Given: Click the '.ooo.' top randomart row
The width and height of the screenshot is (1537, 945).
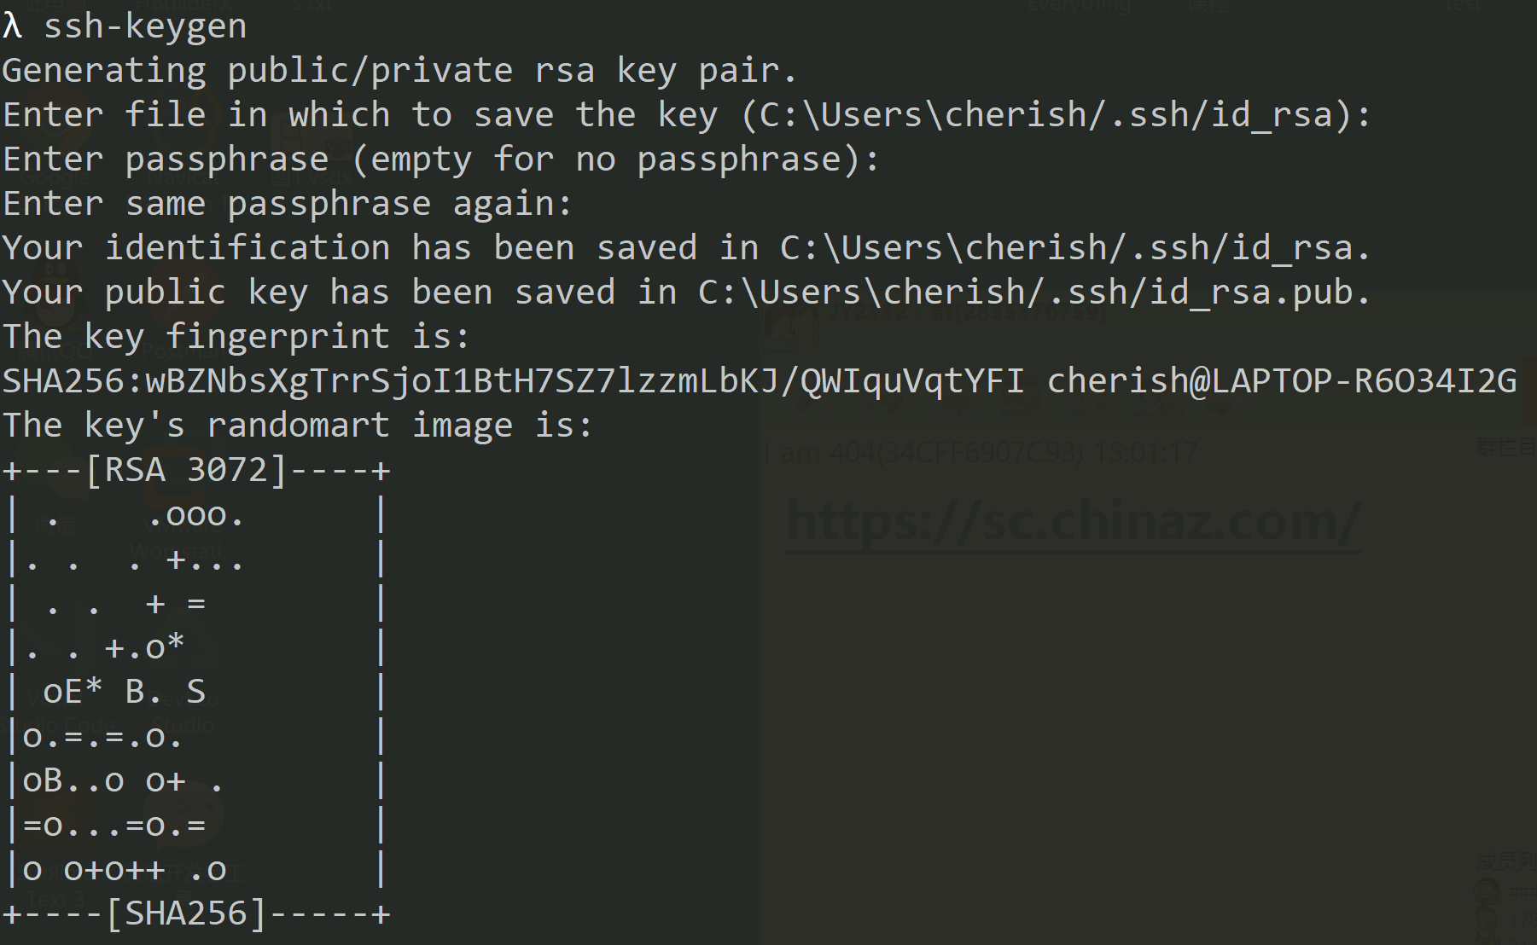Looking at the screenshot, I should click(x=195, y=514).
